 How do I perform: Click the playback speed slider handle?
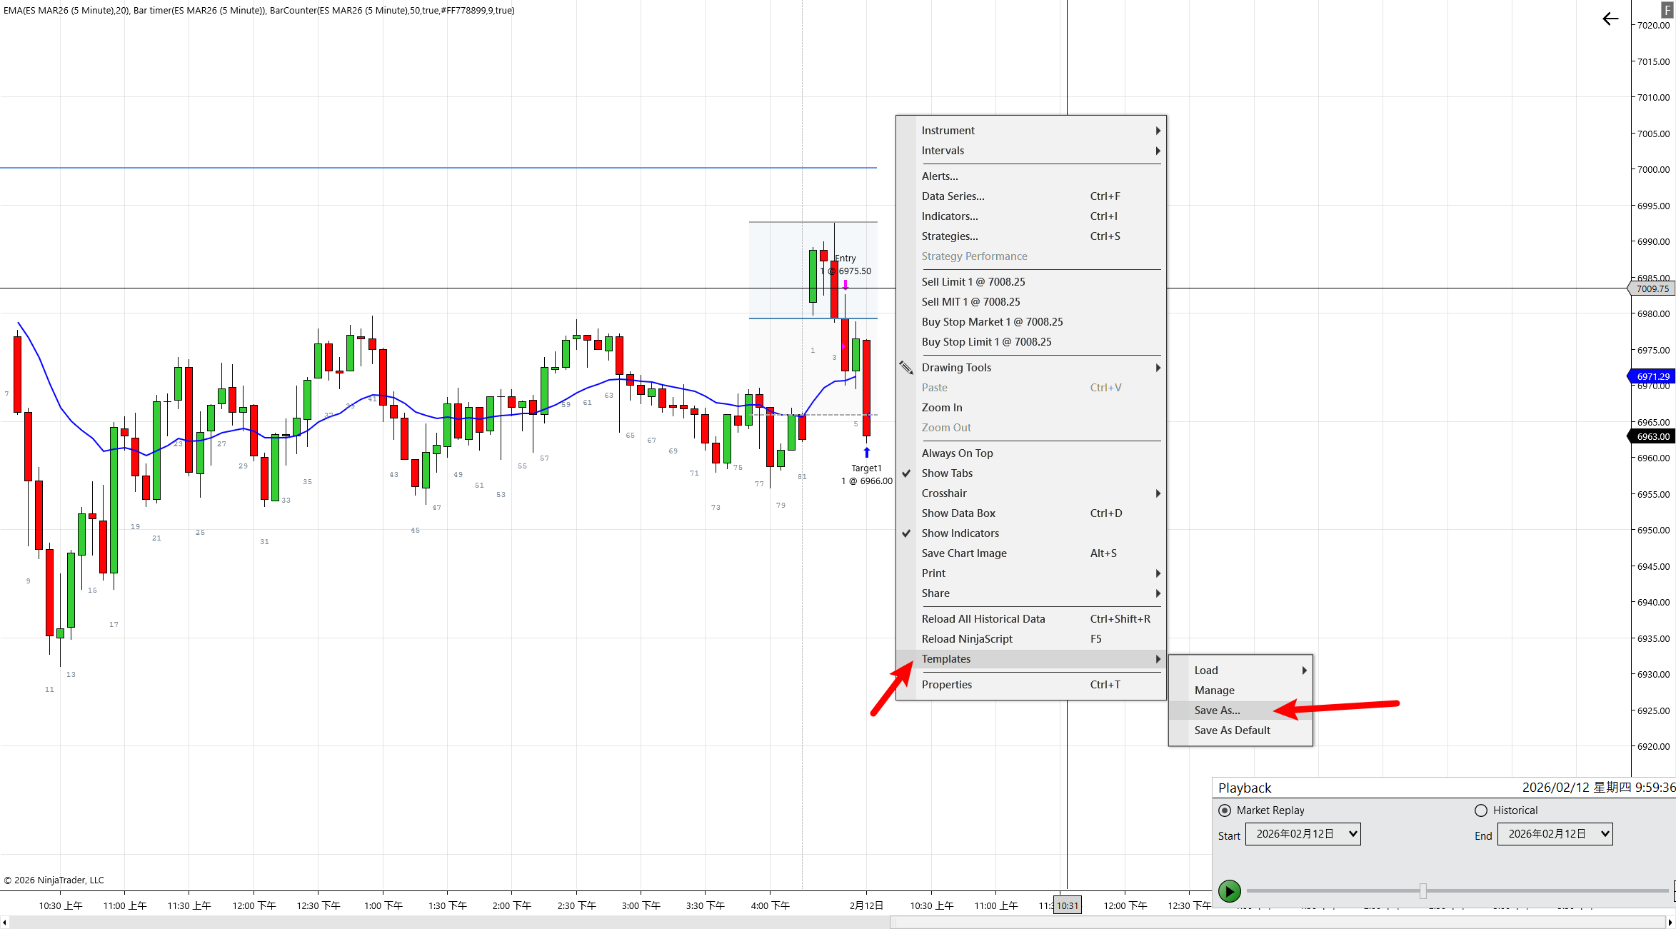[x=1422, y=890]
